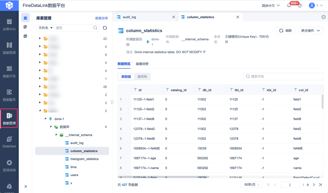Open the 数据管道 sidebar module
Viewport: 328px width, 193px height.
click(x=9, y=48)
